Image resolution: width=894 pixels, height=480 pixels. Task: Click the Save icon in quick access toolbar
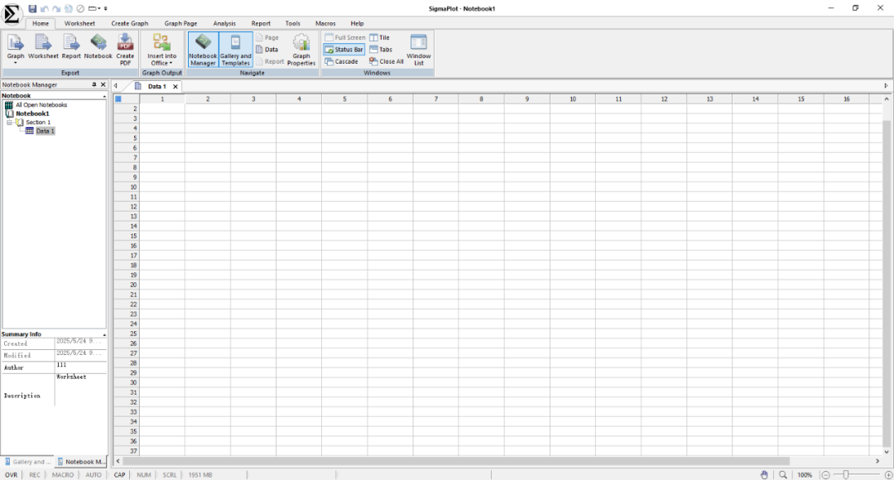[x=32, y=8]
